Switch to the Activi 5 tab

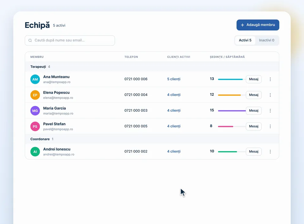coord(245,40)
